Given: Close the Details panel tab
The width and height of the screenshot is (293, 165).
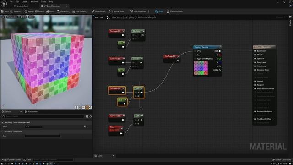Looking at the screenshot, I should (21, 112).
